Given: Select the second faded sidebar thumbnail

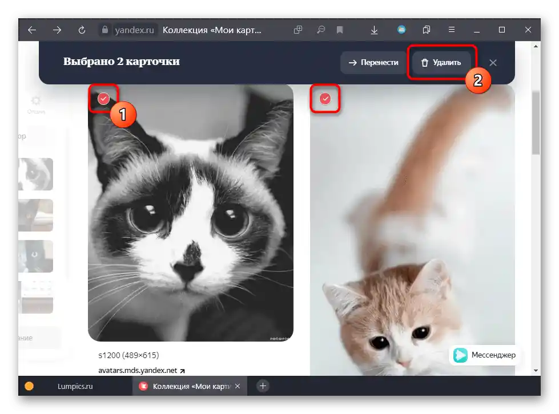Looking at the screenshot, I should [x=35, y=215].
